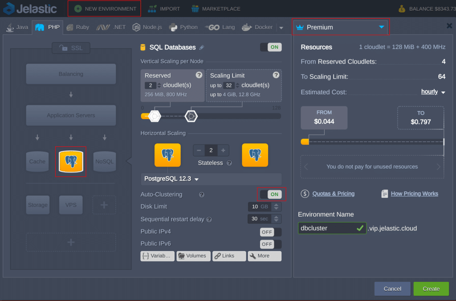Open the PostgreSQL 12.3 version dropdown

(171, 179)
